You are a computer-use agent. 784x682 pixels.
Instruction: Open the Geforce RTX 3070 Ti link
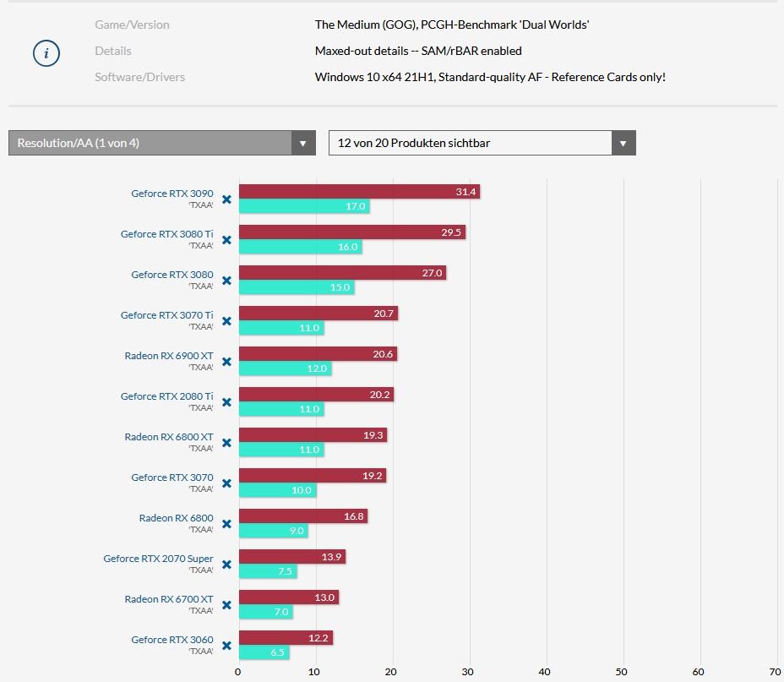pyautogui.click(x=167, y=315)
